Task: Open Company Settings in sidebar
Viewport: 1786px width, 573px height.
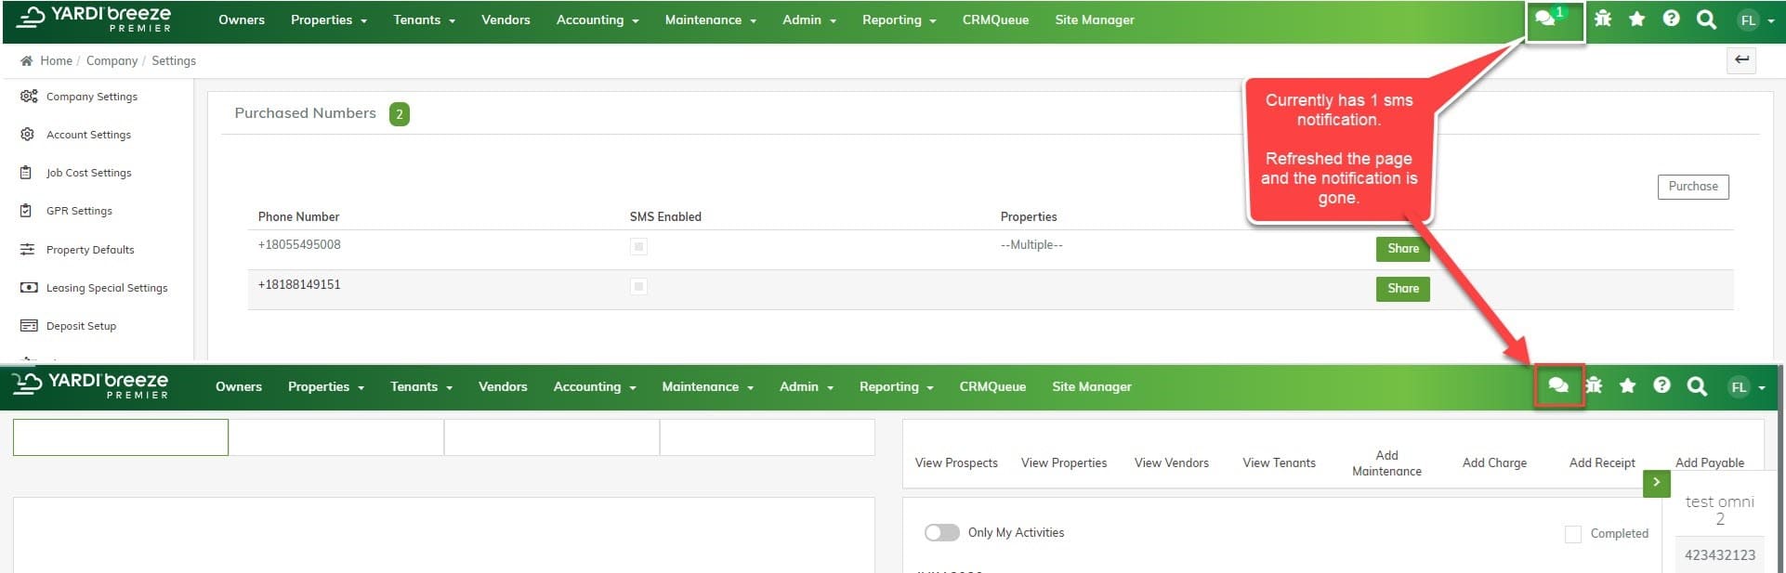Action: click(92, 97)
